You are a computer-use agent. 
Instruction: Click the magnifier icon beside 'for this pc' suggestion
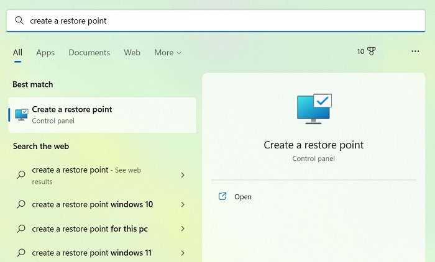[21, 228]
